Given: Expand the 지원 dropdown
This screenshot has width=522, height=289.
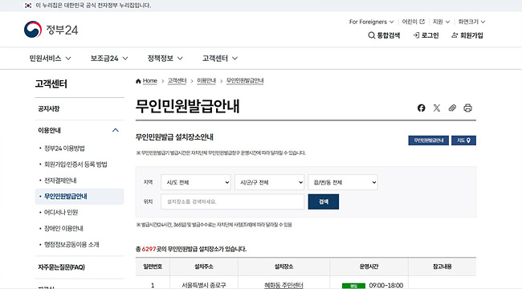Looking at the screenshot, I should click(x=441, y=22).
